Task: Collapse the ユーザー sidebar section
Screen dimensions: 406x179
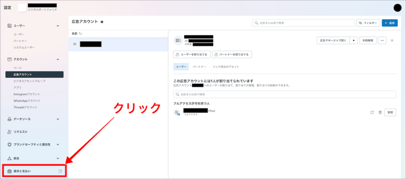Action: pos(58,26)
